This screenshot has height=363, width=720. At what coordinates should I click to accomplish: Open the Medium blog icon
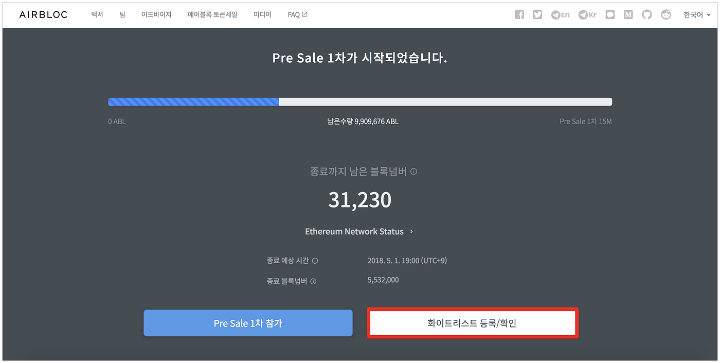(x=628, y=15)
